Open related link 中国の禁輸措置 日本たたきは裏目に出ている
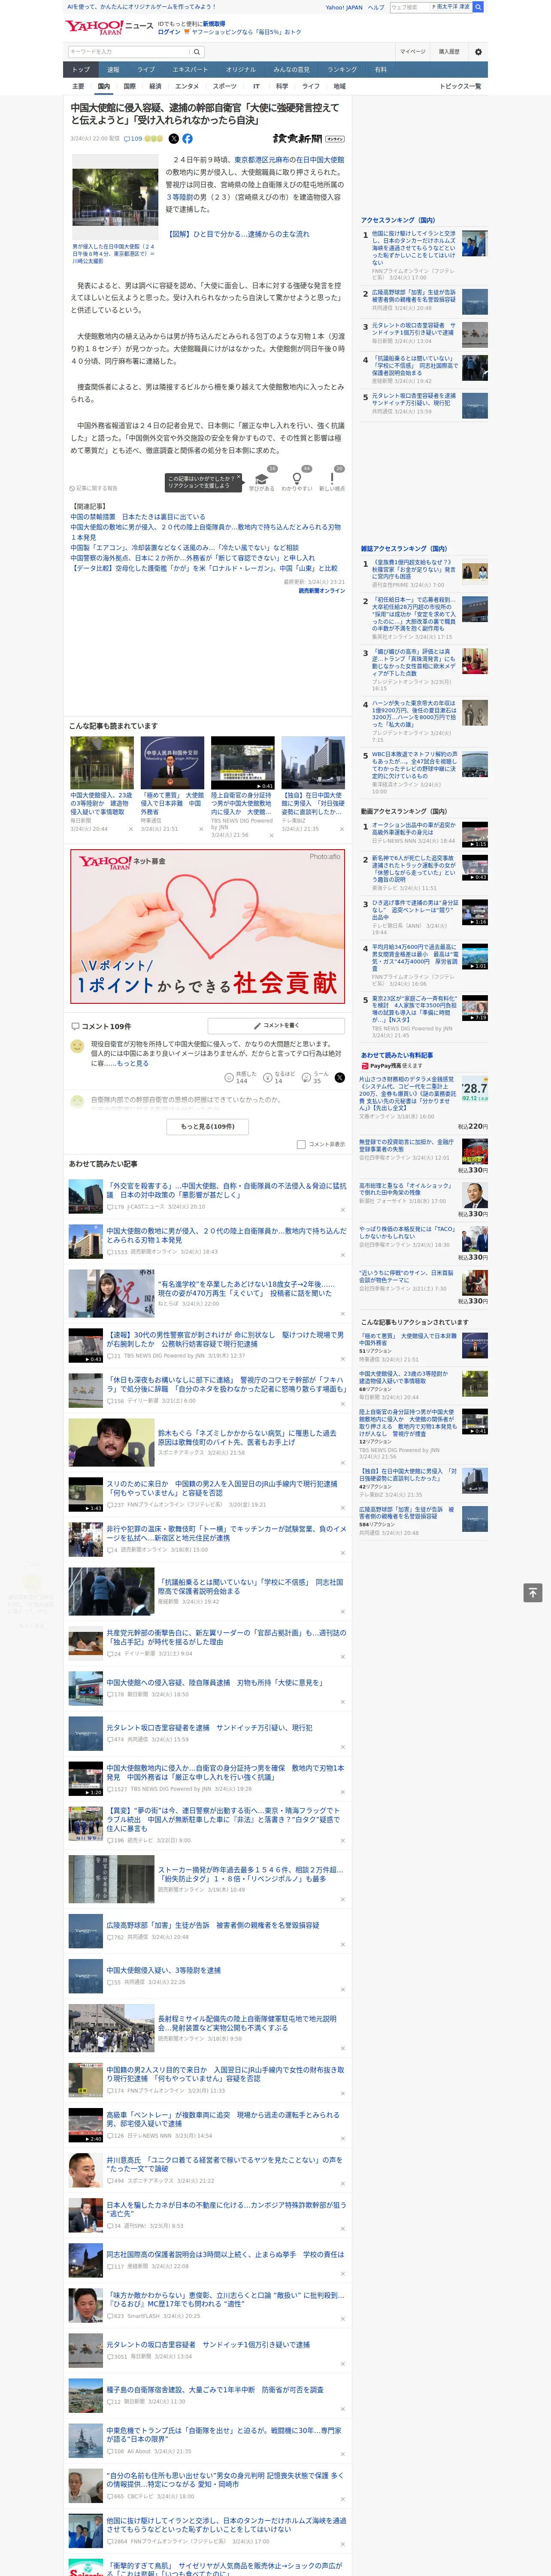This screenshot has height=2576, width=551. click(x=138, y=517)
